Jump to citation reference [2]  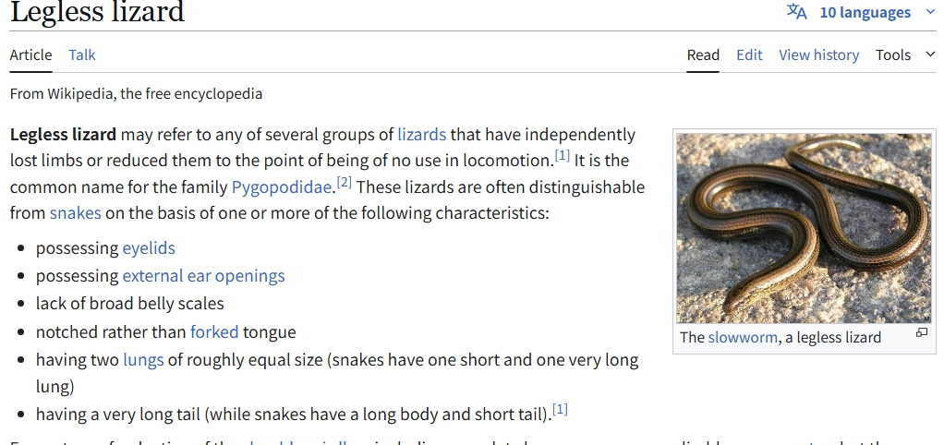click(x=344, y=182)
